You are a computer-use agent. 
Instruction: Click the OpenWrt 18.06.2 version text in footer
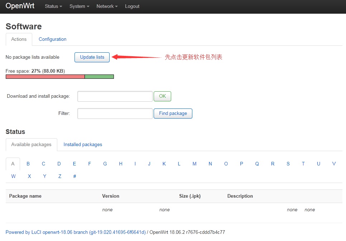tap(187, 232)
